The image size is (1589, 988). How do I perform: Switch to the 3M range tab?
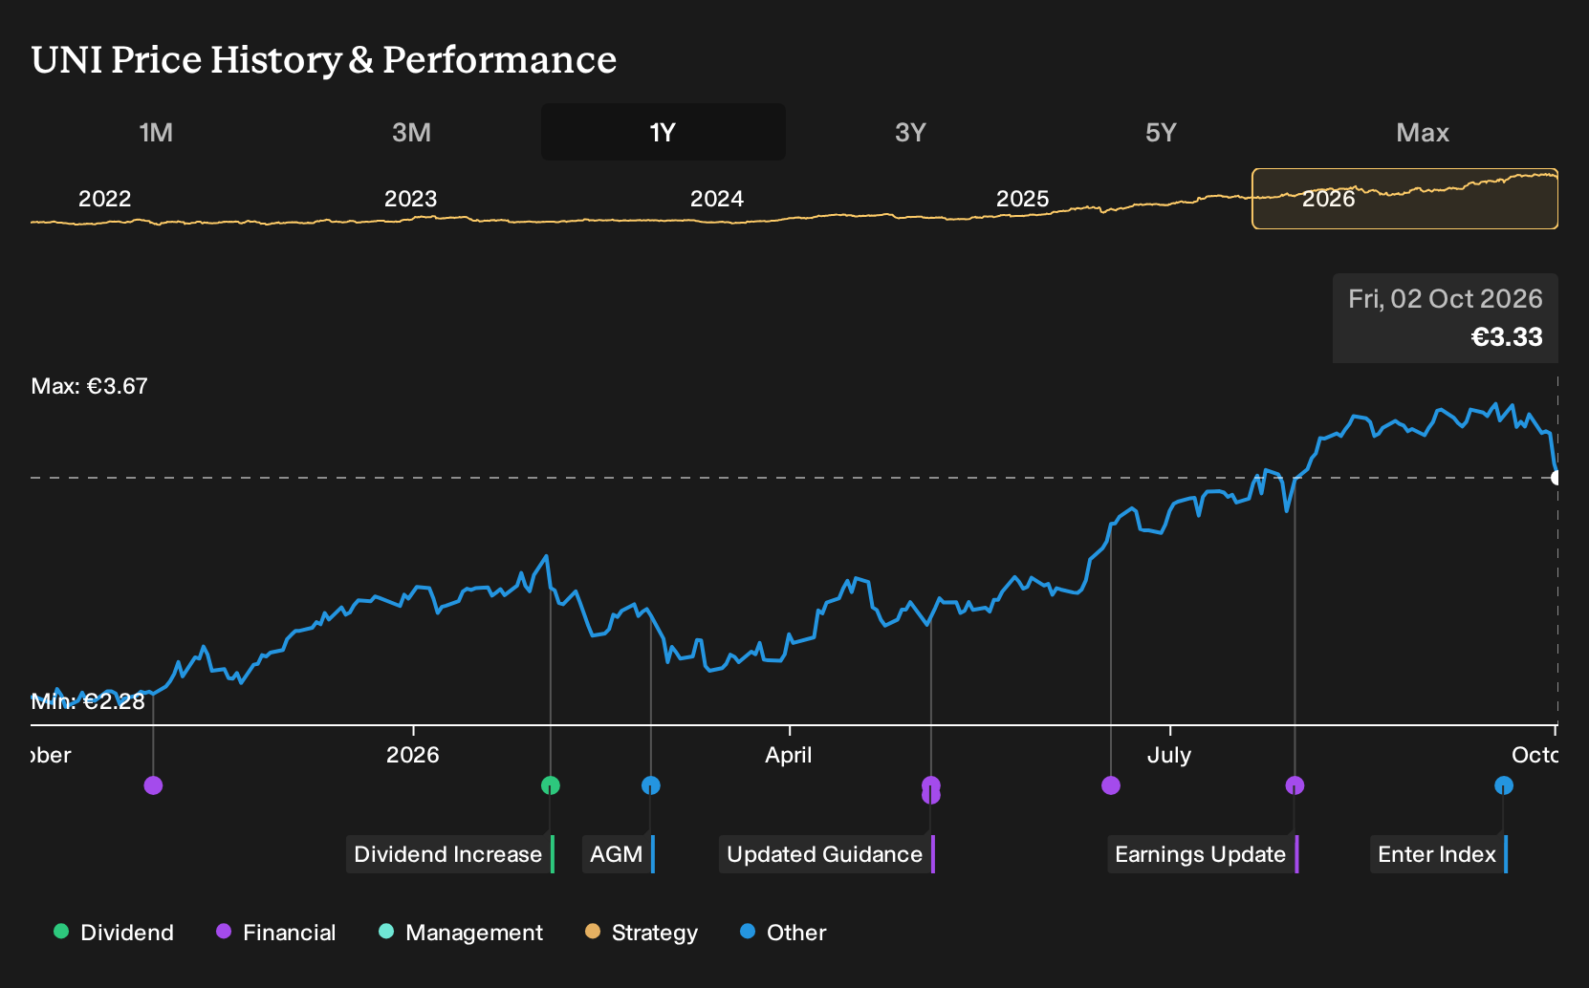coord(411,132)
